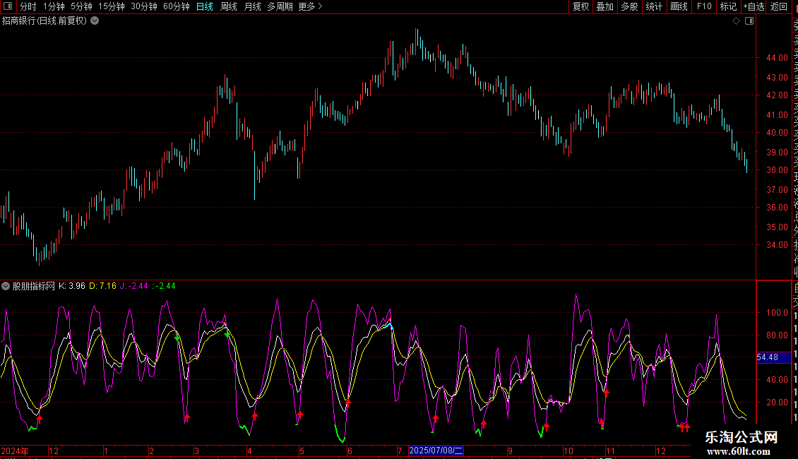Open the 多周期 multi-period view
The image size is (798, 459).
pyautogui.click(x=280, y=6)
